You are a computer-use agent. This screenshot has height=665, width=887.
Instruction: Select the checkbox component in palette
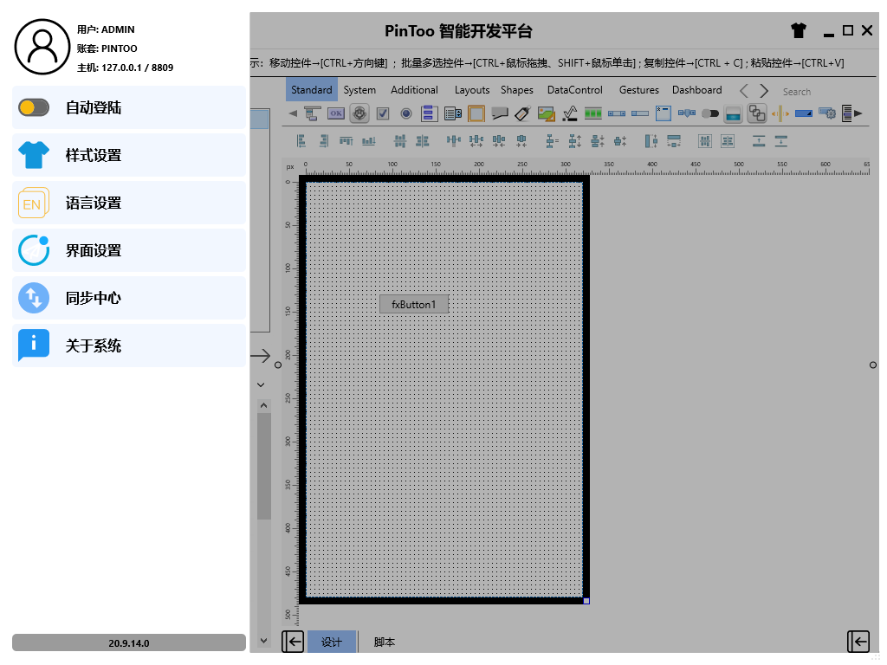coord(383,113)
